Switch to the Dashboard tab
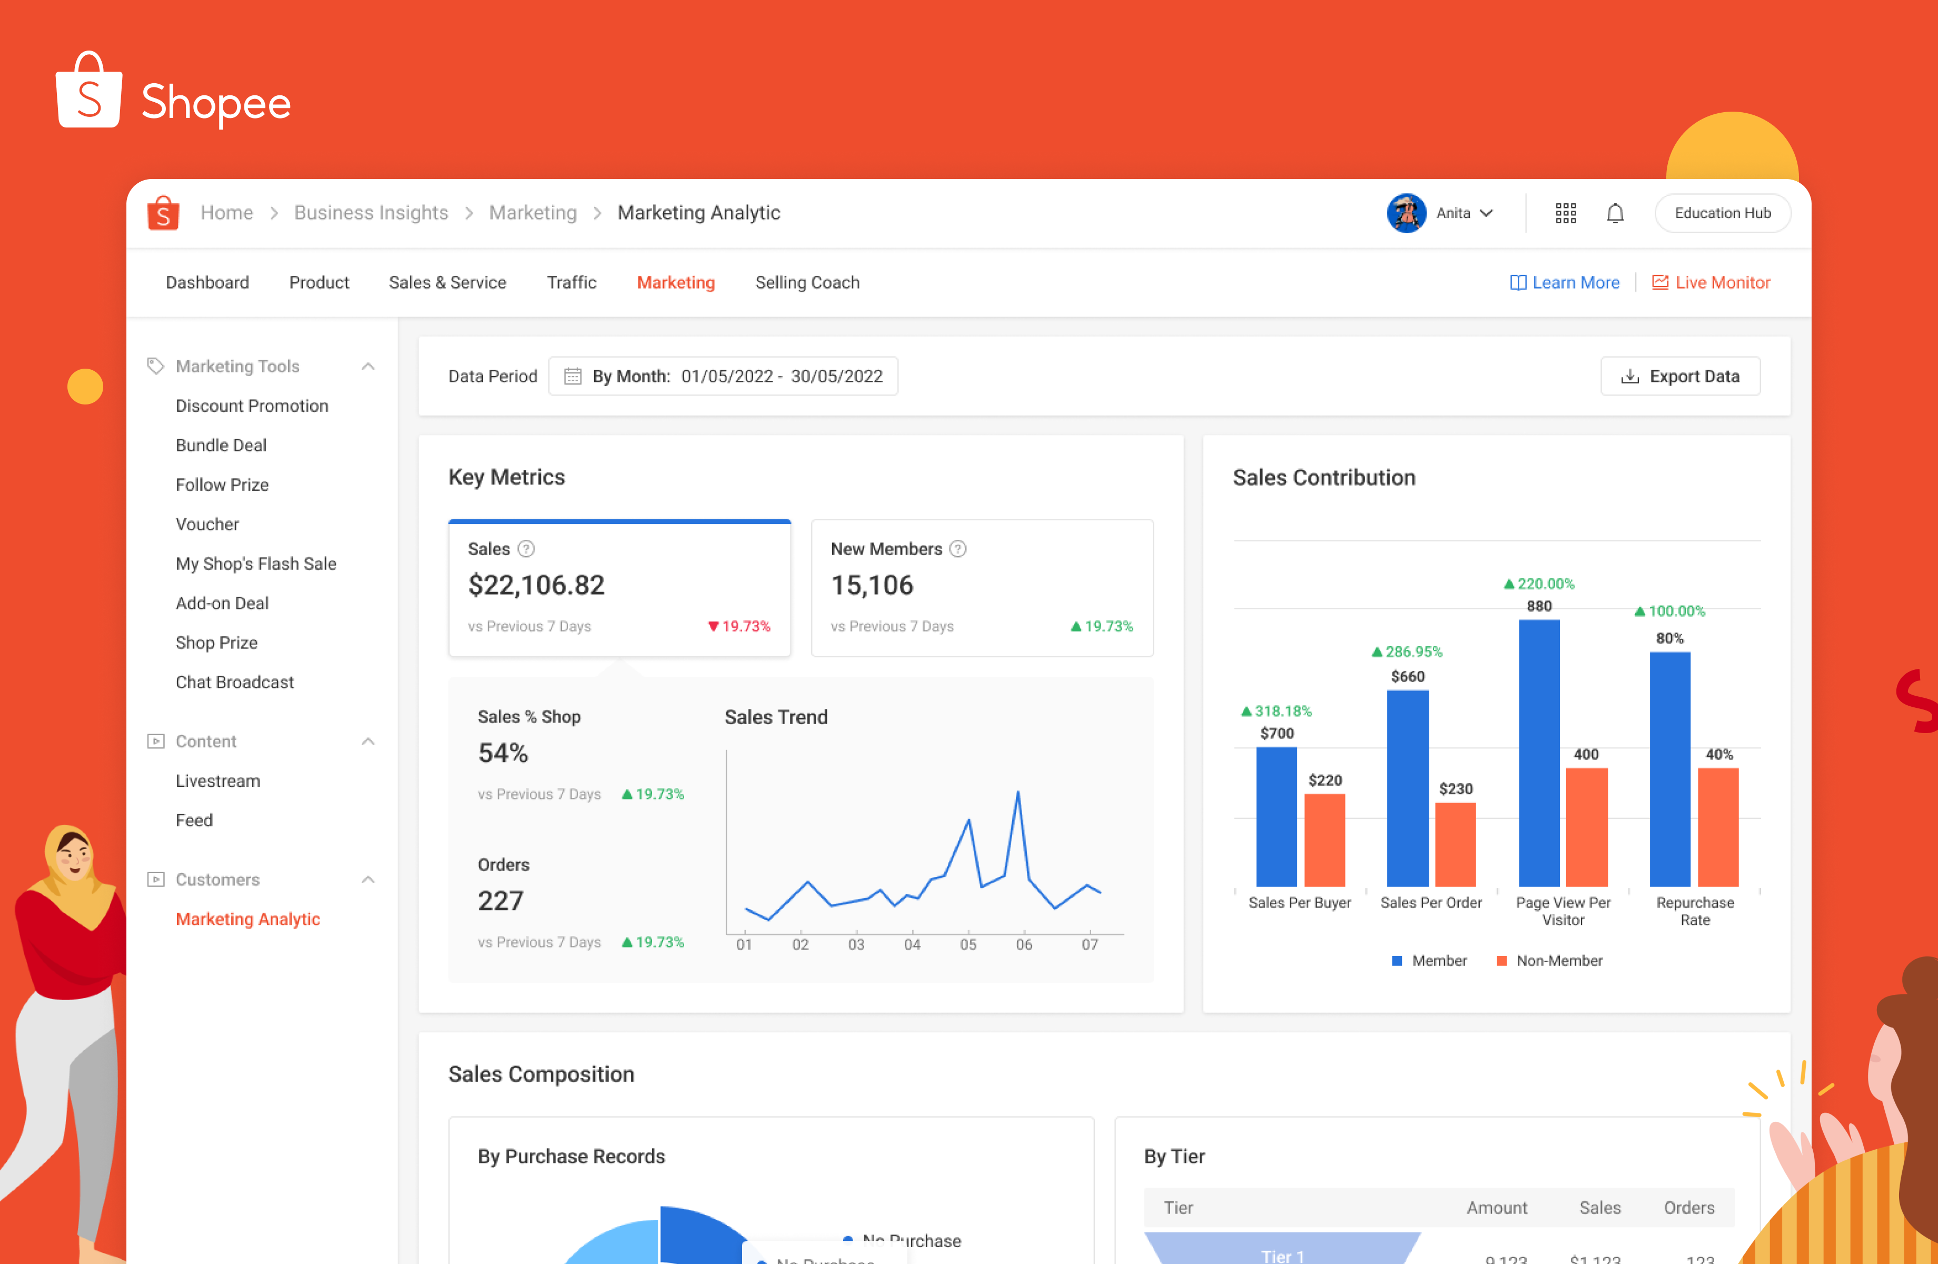Screen dimensions: 1938x1264 [x=207, y=283]
